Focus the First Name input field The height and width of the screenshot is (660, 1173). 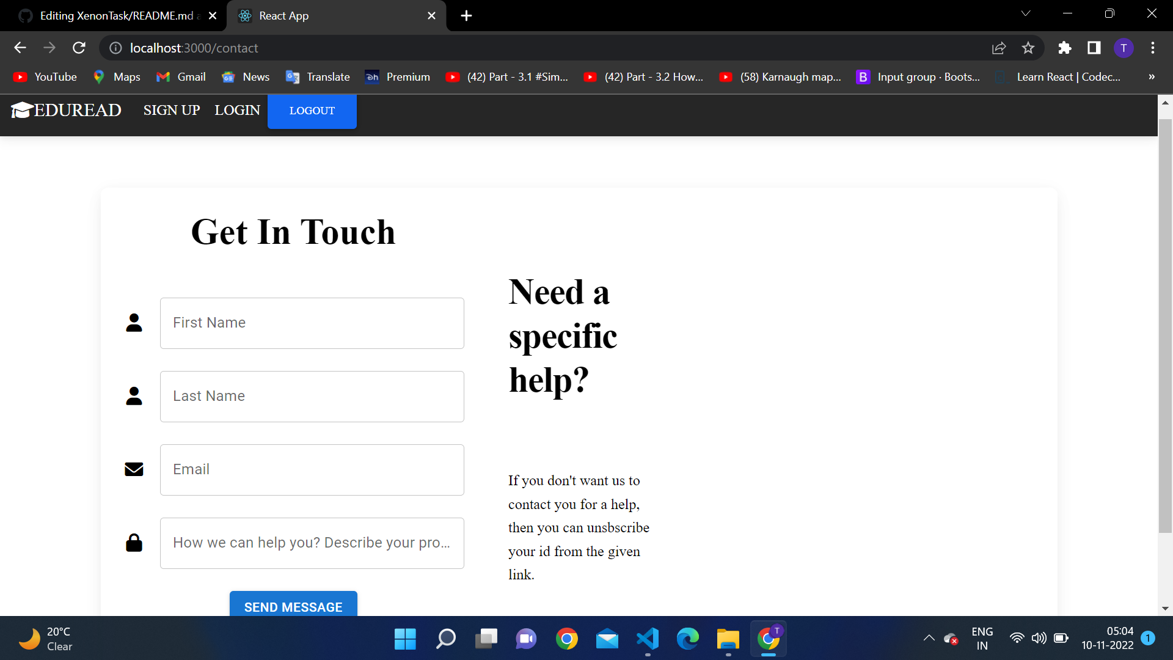click(x=312, y=323)
